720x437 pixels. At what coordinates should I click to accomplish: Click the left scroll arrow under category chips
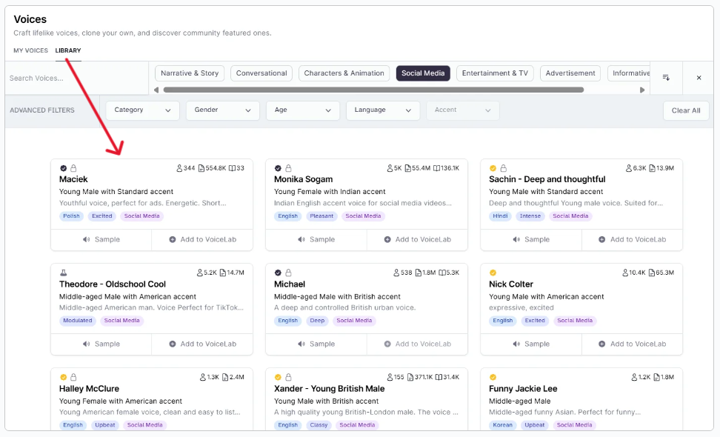click(x=156, y=90)
